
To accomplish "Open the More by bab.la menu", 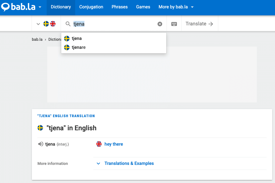I will pos(176,7).
